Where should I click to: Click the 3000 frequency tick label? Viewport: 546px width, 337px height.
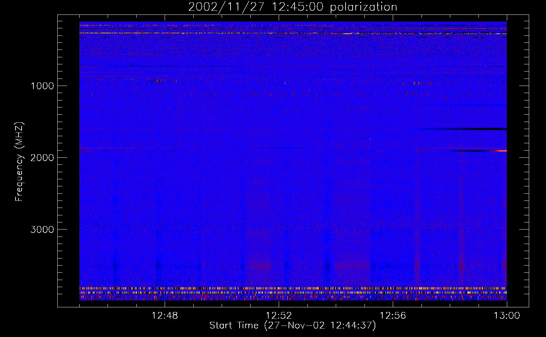42,229
